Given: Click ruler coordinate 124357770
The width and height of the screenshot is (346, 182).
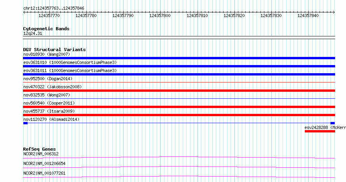Looking at the screenshot, I should click(x=49, y=15).
